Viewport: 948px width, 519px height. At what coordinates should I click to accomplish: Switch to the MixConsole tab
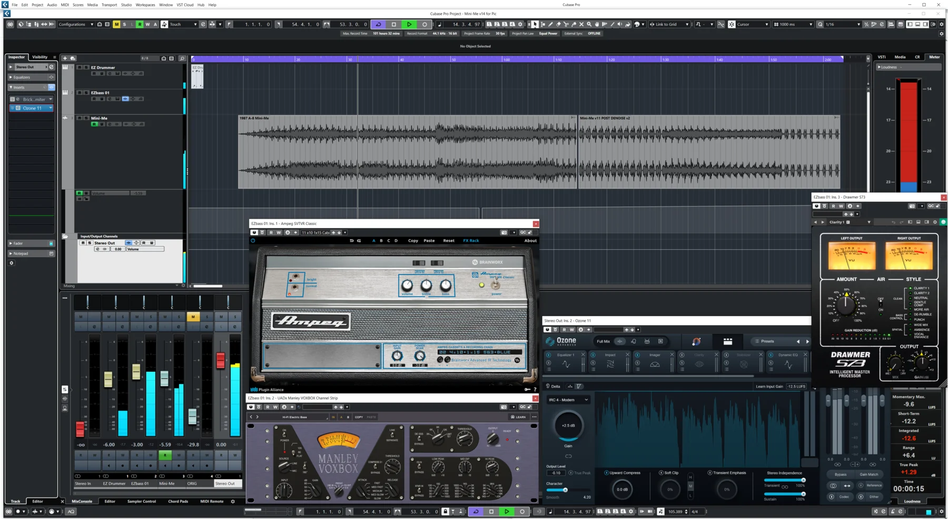82,501
